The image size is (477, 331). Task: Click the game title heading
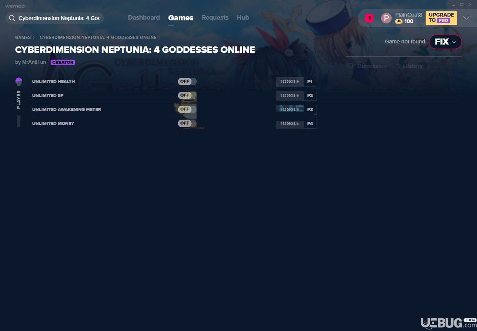[x=135, y=50]
